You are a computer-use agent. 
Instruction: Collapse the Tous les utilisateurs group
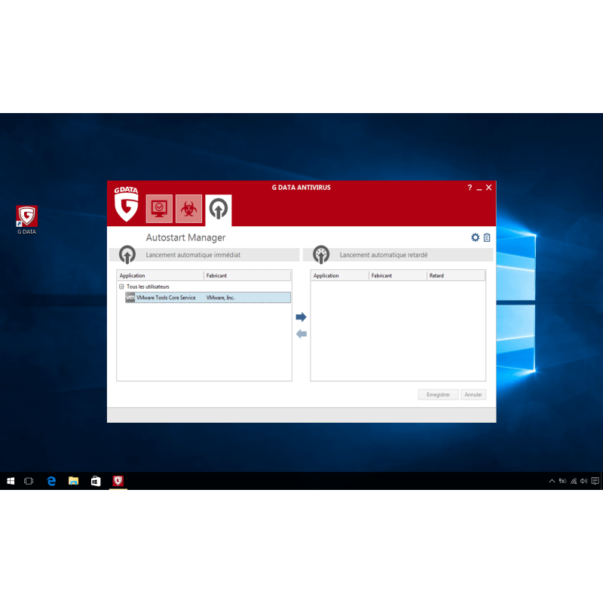[121, 286]
